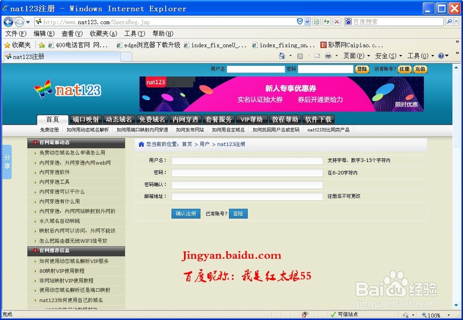Viewport: 463px width, 320px height.
Task: Open the 收藏夹(A) menu
Action: click(x=103, y=34)
